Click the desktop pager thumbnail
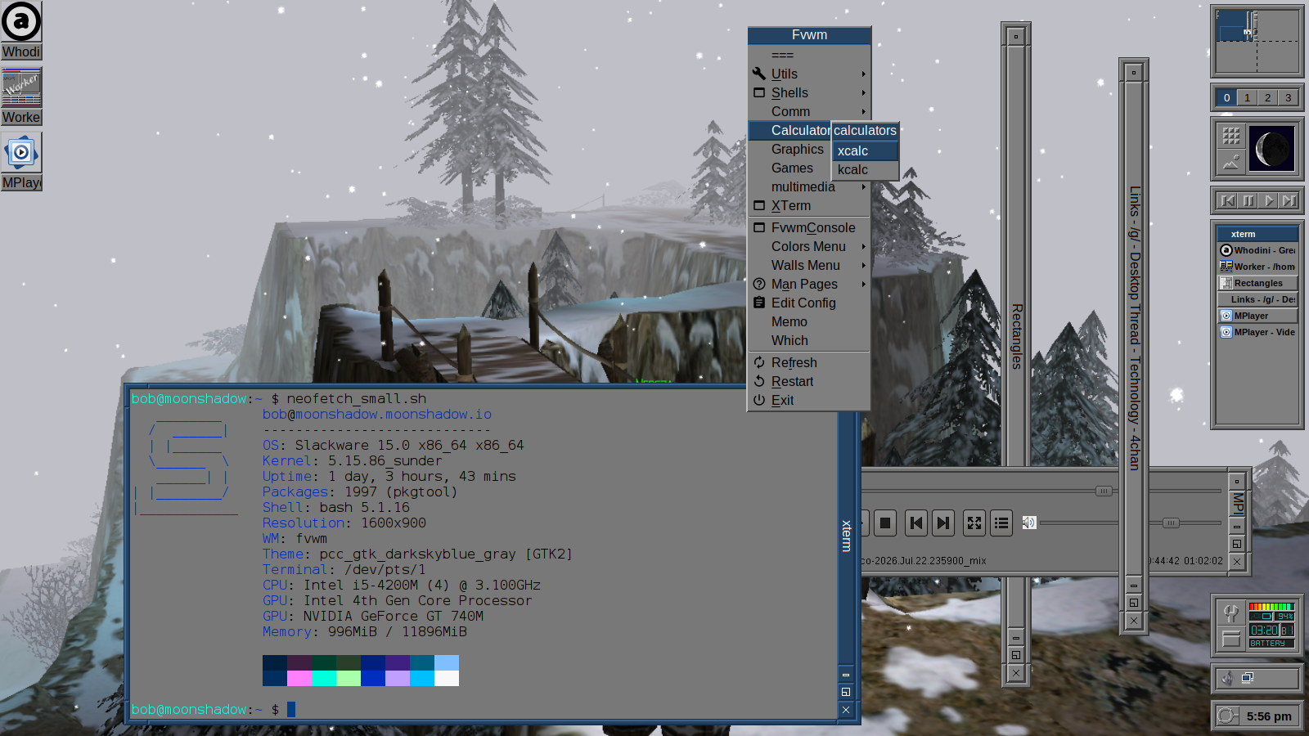 point(1257,41)
